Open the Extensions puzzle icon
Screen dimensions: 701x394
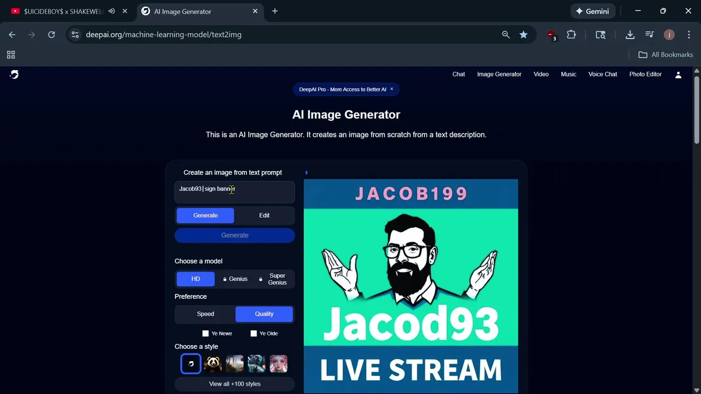click(571, 34)
